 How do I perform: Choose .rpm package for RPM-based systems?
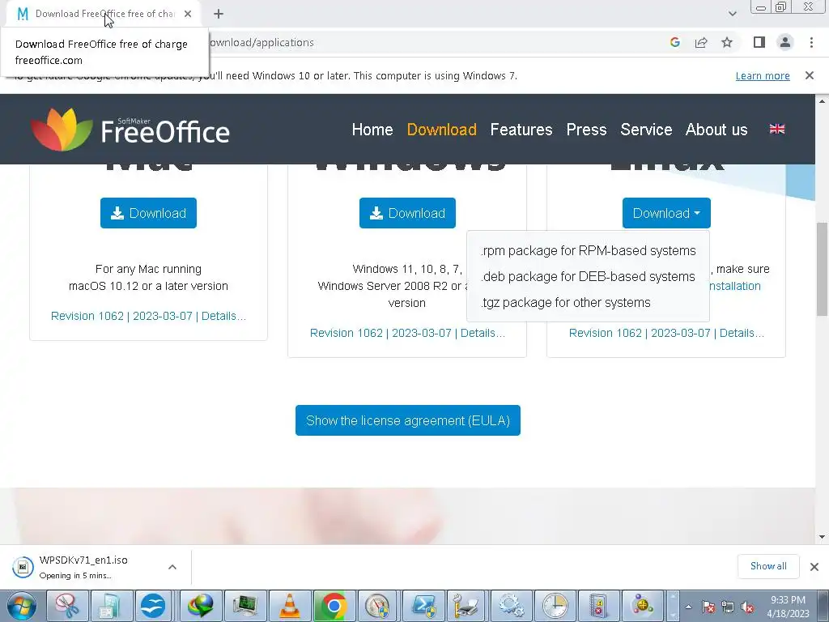click(589, 251)
